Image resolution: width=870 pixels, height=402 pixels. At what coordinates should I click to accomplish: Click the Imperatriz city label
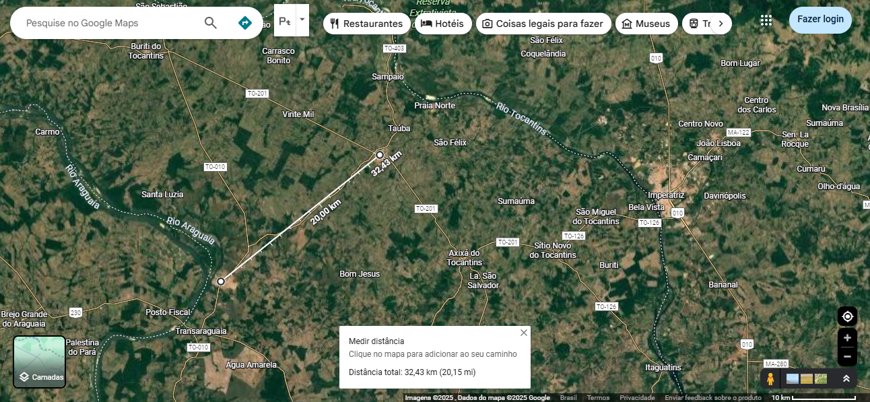point(666,195)
